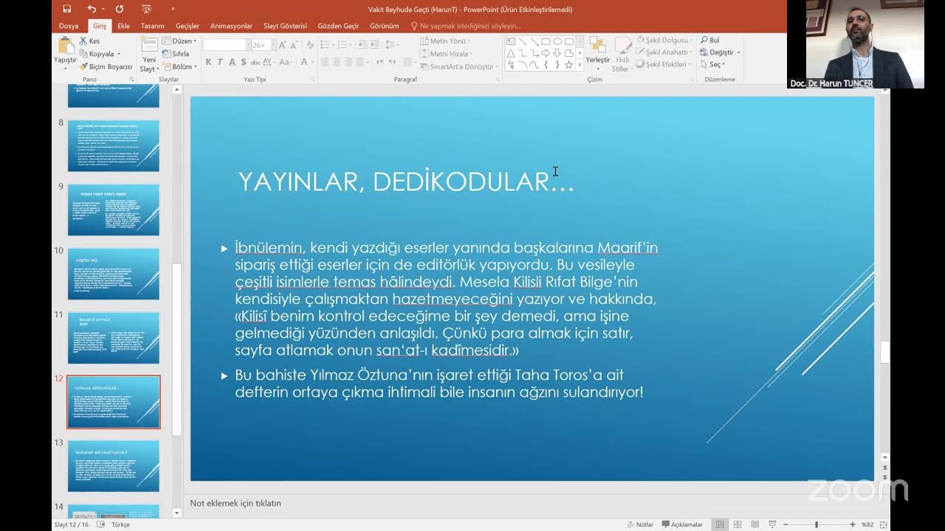Click SmartArt'a Dönüştür button
945x531 pixels.
point(460,66)
